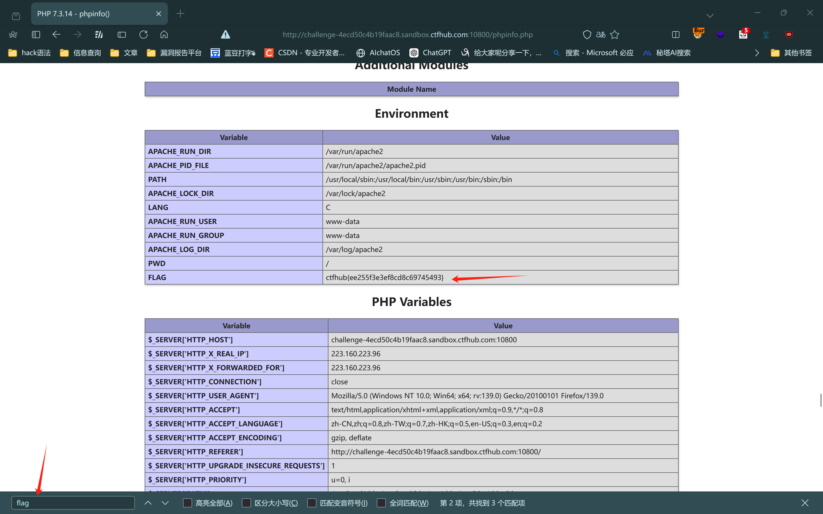Click the back navigation arrow
The width and height of the screenshot is (823, 514).
coord(56,34)
